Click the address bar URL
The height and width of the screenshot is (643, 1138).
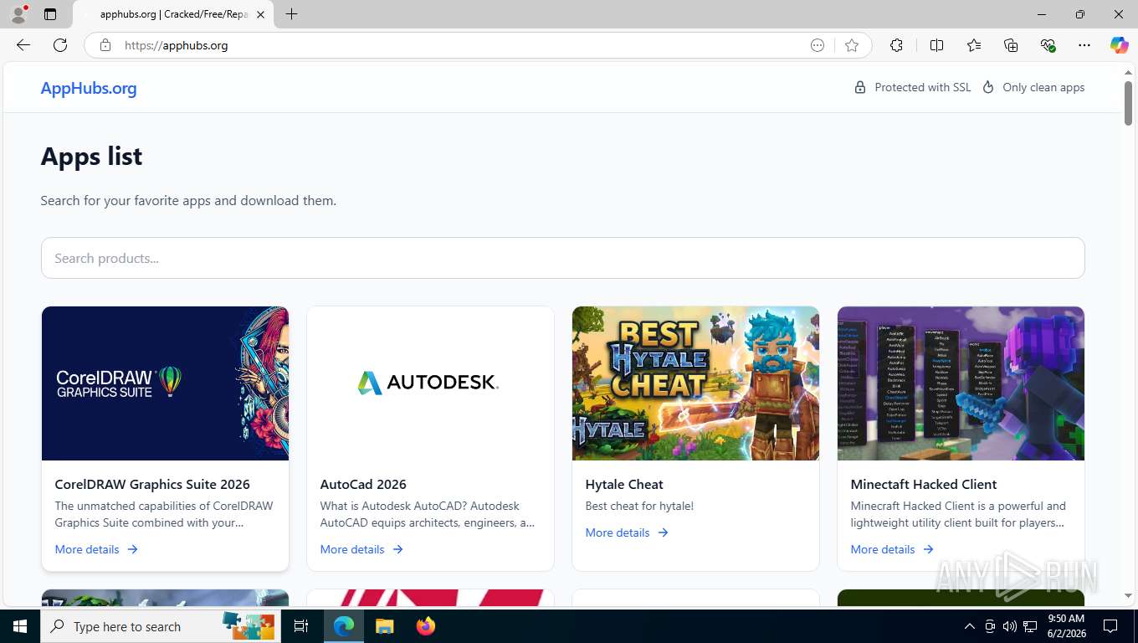(x=177, y=45)
